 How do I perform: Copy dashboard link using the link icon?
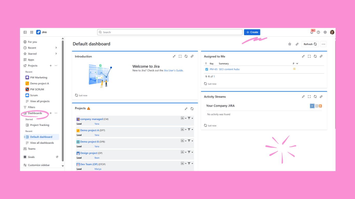pos(297,44)
